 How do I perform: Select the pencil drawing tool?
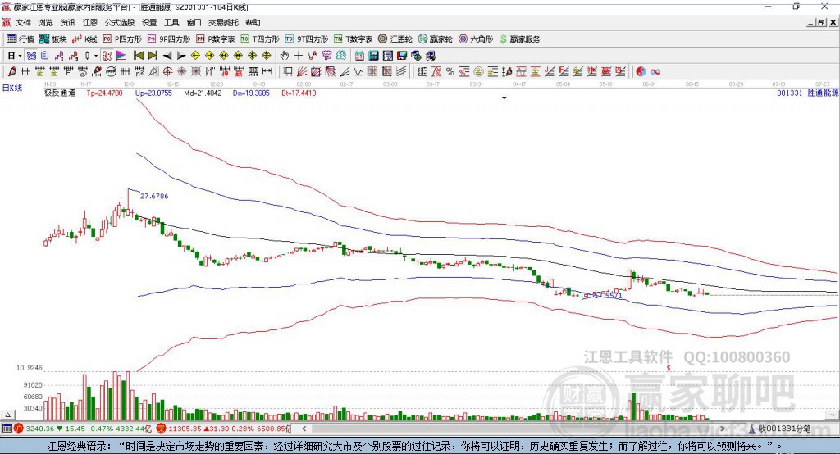(11, 71)
